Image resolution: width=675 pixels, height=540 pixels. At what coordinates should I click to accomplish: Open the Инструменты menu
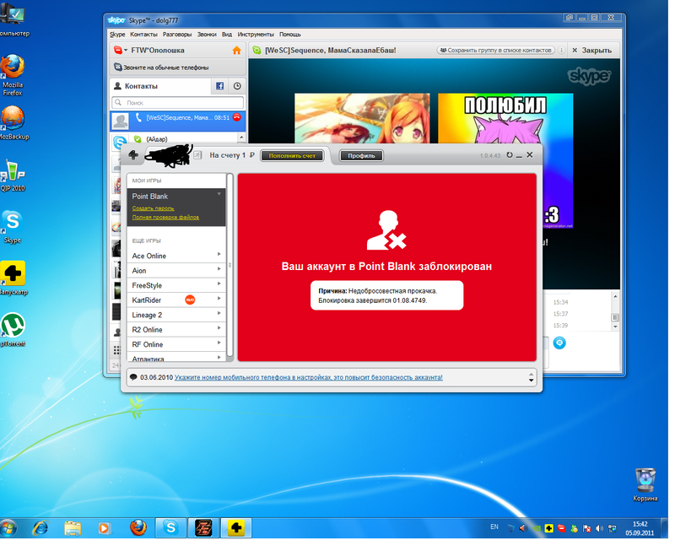point(256,35)
